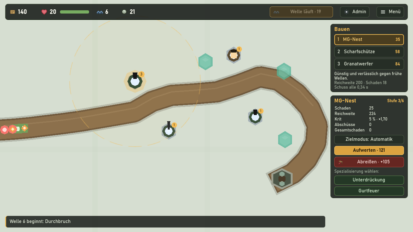Image resolution: width=413 pixels, height=232 pixels.
Task: Pick the Gurtfeuer specialization
Action: 369,191
